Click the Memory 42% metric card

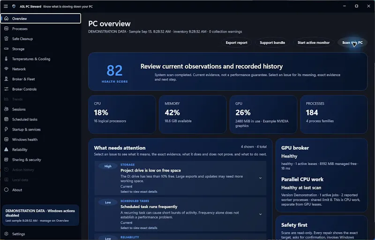193,115
